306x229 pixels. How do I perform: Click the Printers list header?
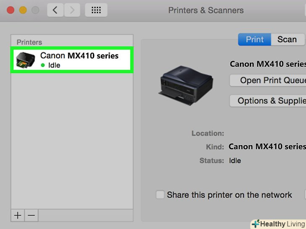pyautogui.click(x=29, y=42)
